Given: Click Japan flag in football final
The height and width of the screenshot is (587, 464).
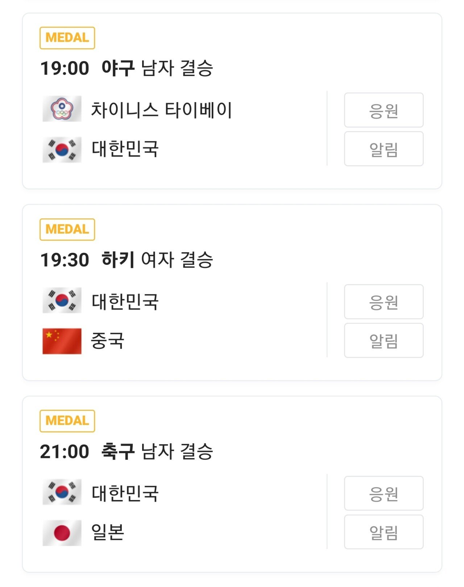Looking at the screenshot, I should click(62, 533).
